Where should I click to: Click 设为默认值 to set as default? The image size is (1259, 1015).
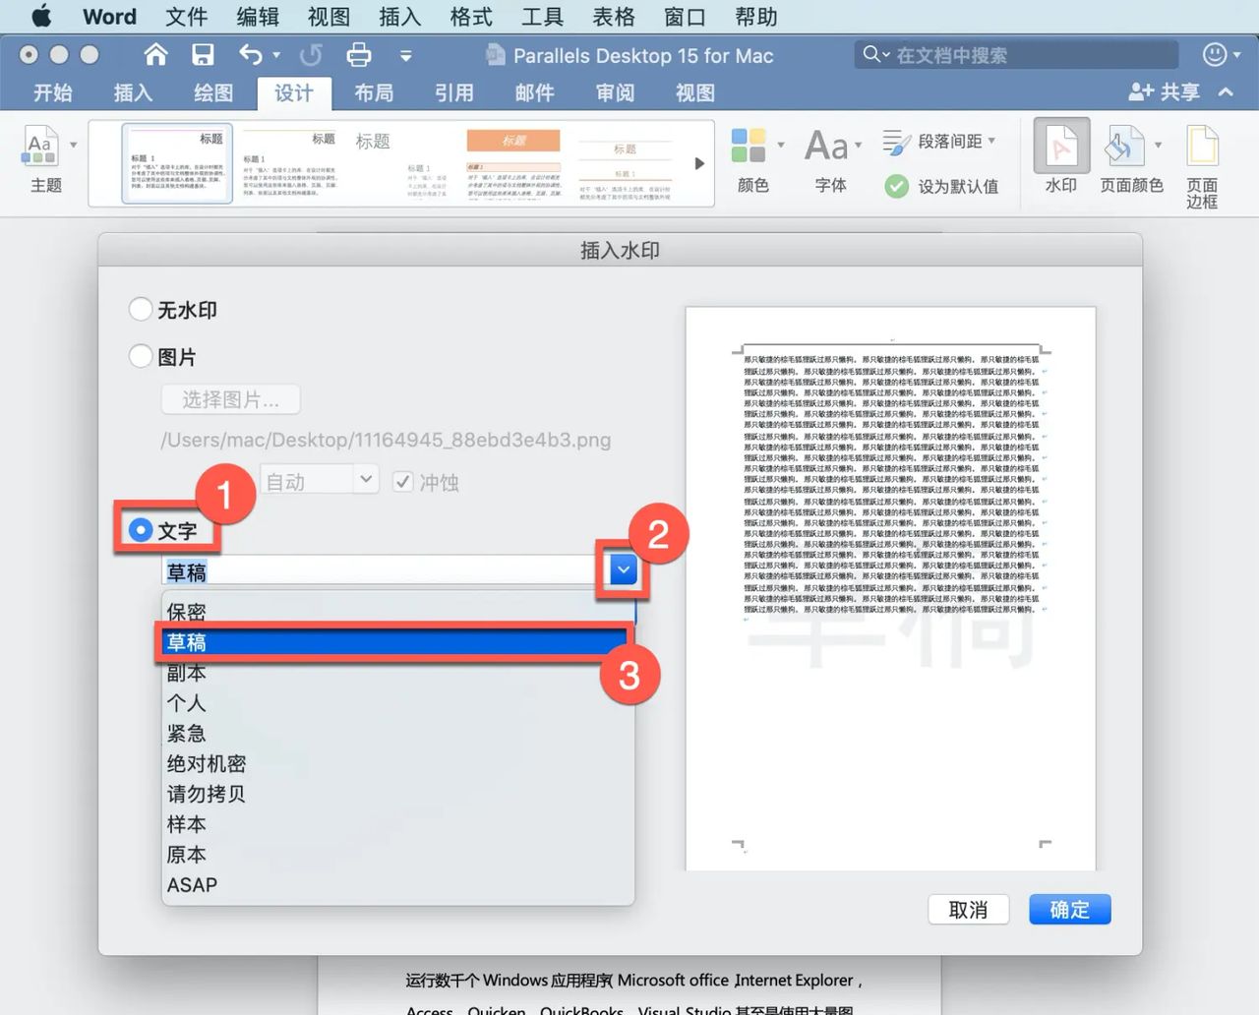click(942, 186)
